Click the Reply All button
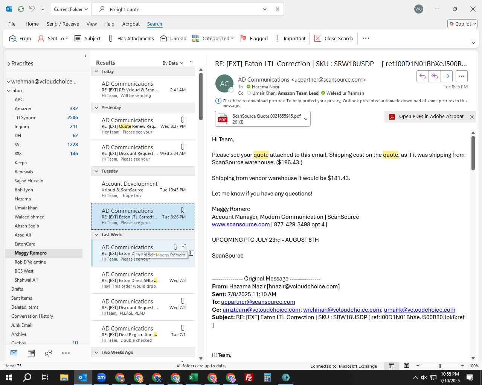 [435, 76]
